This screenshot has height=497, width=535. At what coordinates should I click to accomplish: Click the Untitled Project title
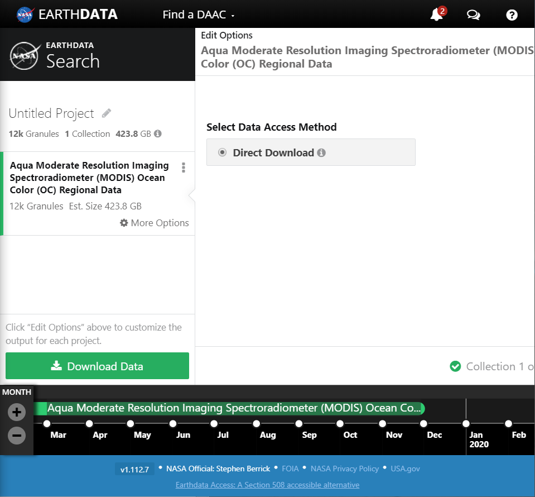point(51,113)
